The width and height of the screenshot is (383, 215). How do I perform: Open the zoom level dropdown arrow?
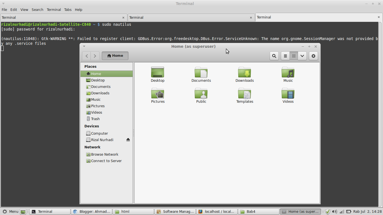point(302,56)
